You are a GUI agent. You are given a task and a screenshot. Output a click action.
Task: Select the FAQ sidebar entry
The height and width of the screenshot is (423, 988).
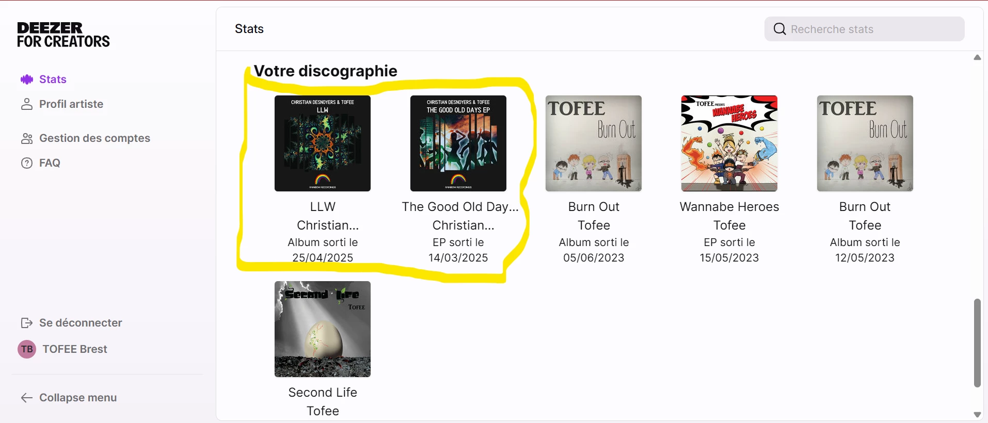[x=41, y=163]
